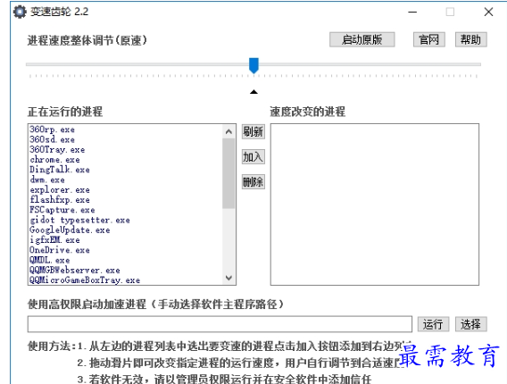Click the 刷新 refresh button

pos(253,131)
